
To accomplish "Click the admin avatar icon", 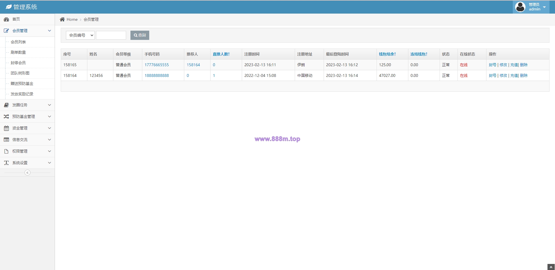I will (x=520, y=7).
